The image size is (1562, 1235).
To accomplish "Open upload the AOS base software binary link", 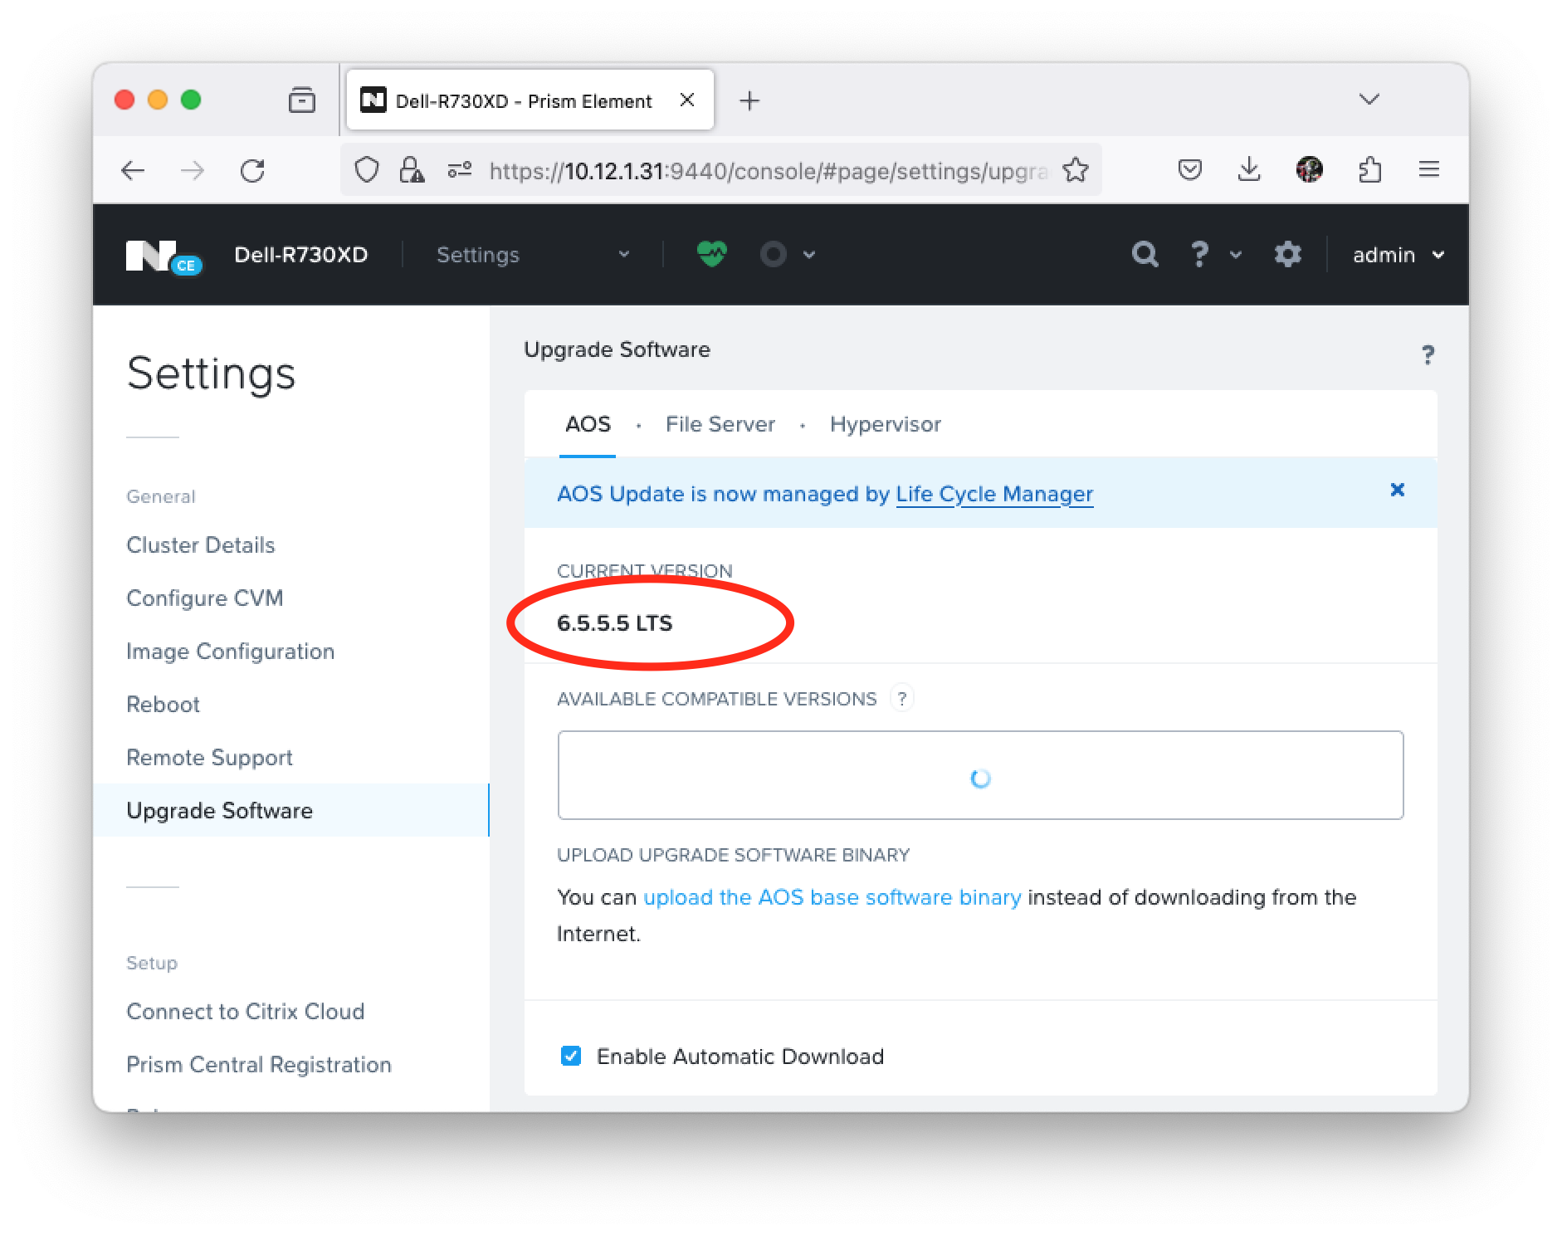I will point(832,897).
